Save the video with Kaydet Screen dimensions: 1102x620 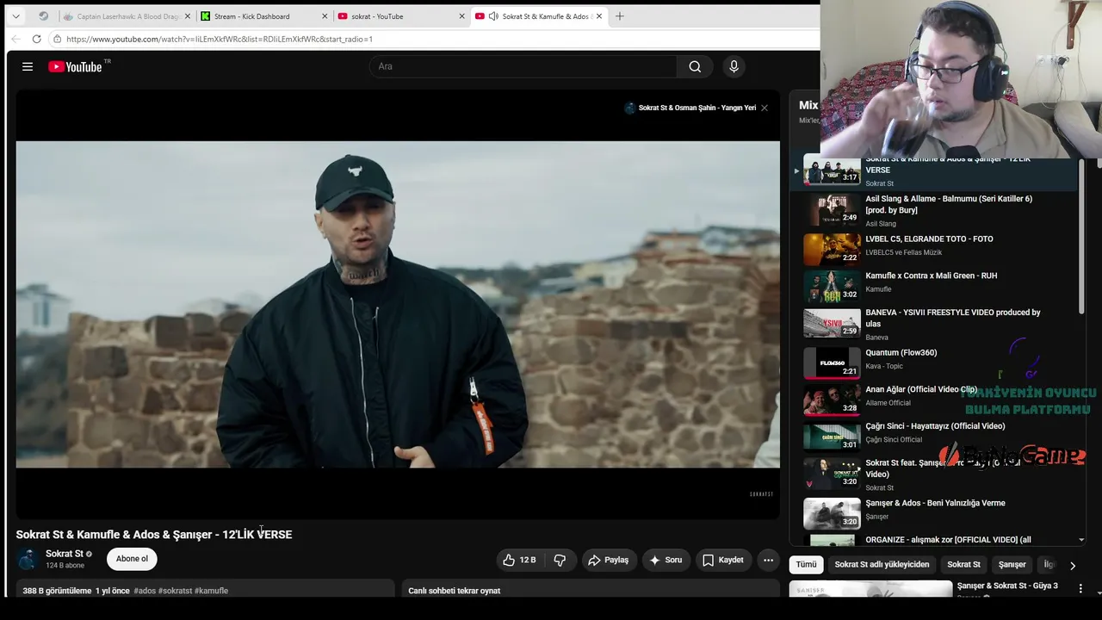722,560
